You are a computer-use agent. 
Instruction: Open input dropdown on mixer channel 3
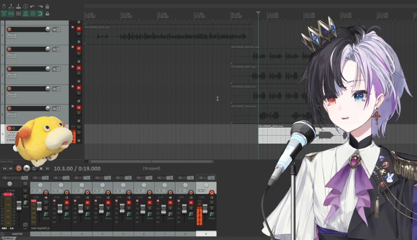click(78, 191)
